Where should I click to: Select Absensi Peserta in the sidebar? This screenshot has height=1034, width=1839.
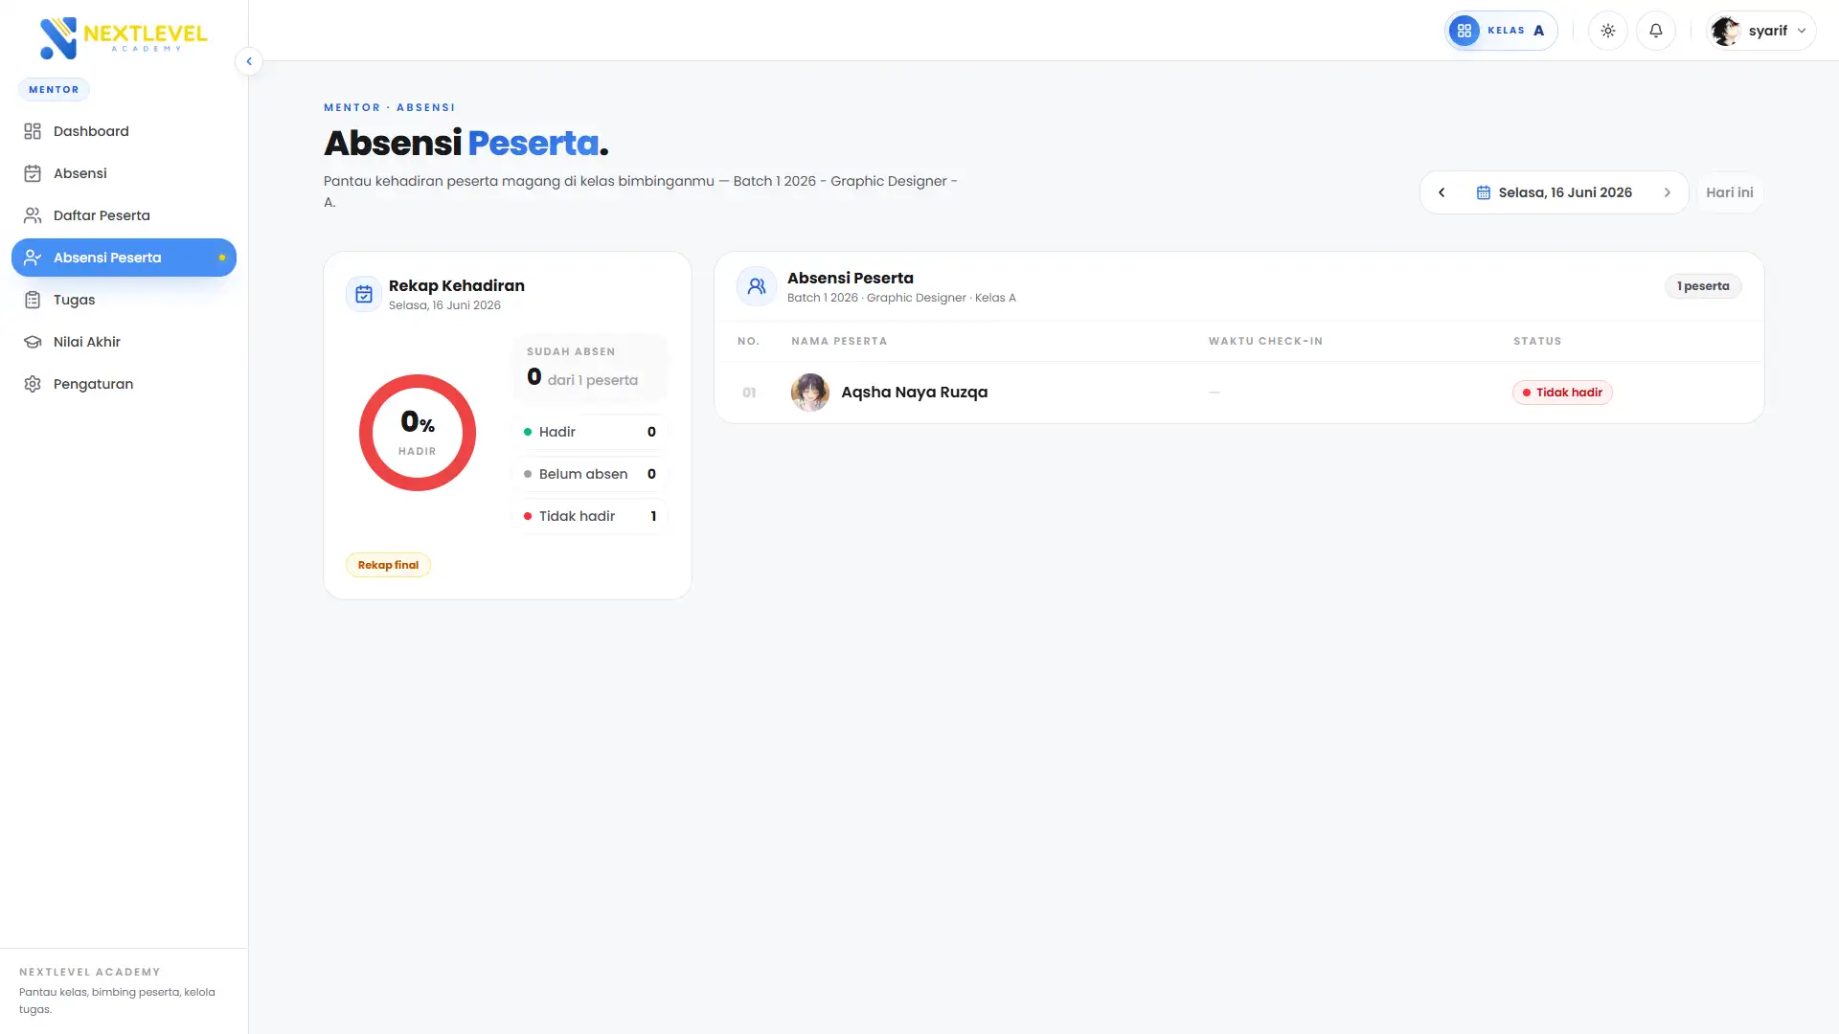[x=124, y=258]
